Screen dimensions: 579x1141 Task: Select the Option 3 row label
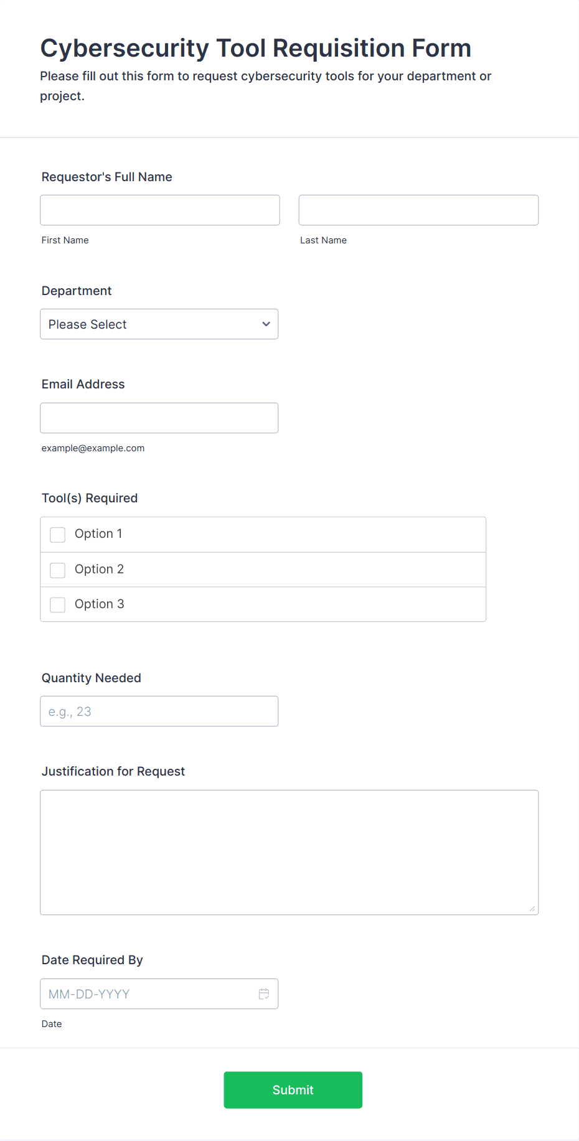[99, 604]
